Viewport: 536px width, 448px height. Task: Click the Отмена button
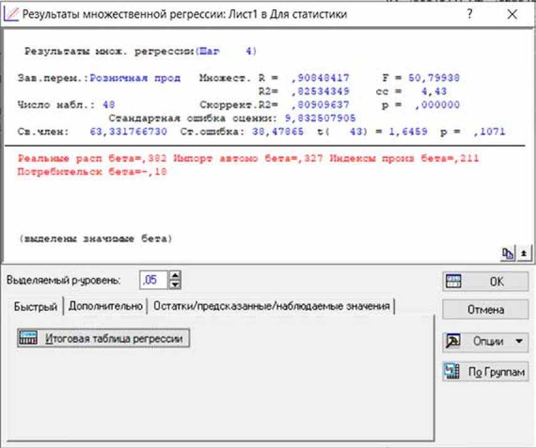[485, 310]
